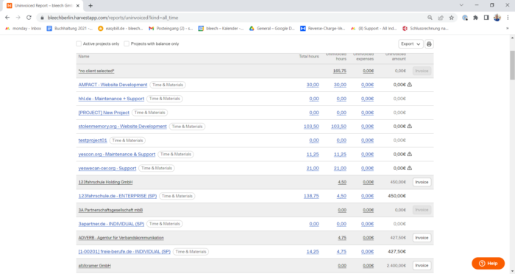515x274 pixels.
Task: Open monday - Inbox bookmark
Action: click(x=23, y=29)
